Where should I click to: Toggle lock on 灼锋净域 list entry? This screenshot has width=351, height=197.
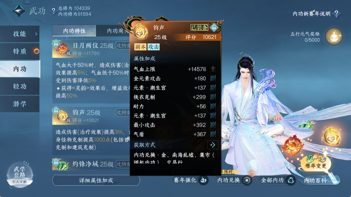[56, 162]
